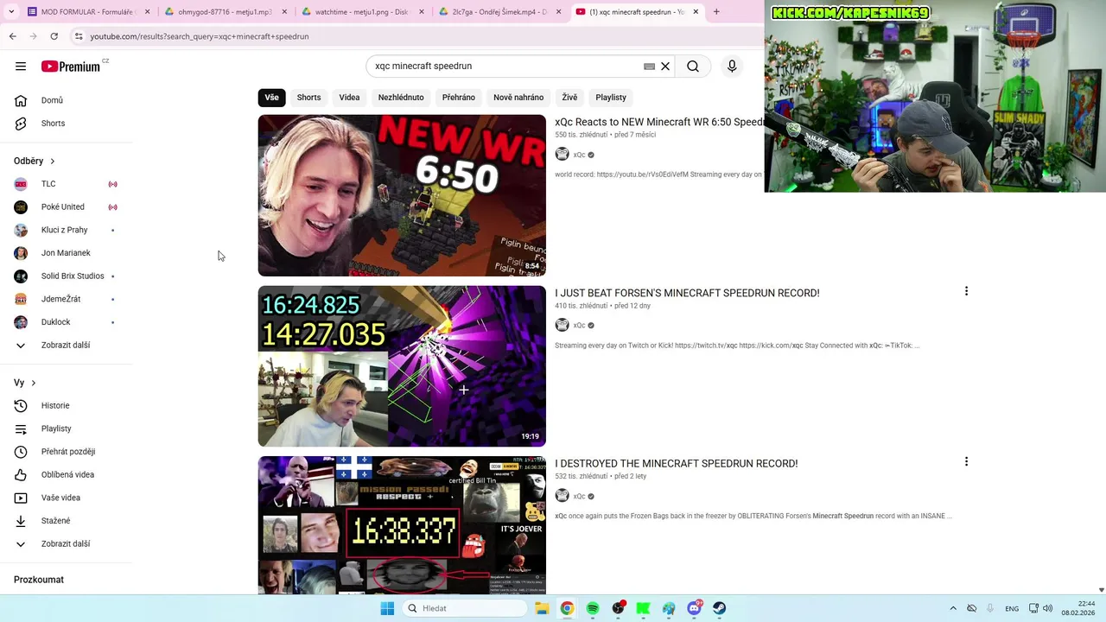Switch to ohmygod-87716 metju1.mp3 tab
The image size is (1106, 622).
[x=225, y=12]
